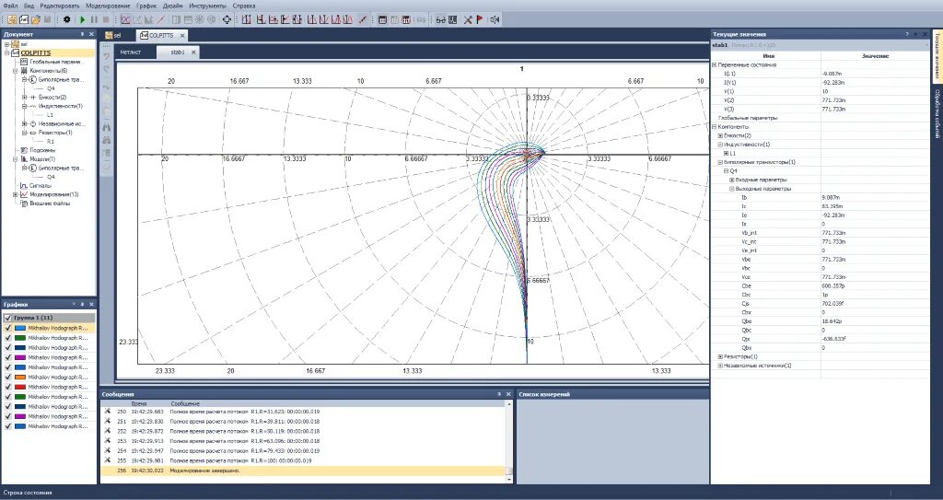Click the red diagonal line measurement icon
Viewport: 943px width, 500px height.
[363, 20]
